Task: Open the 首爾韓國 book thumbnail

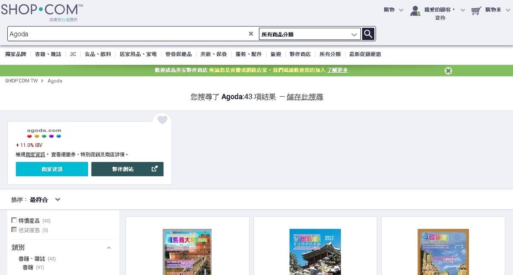Action: coord(315,252)
